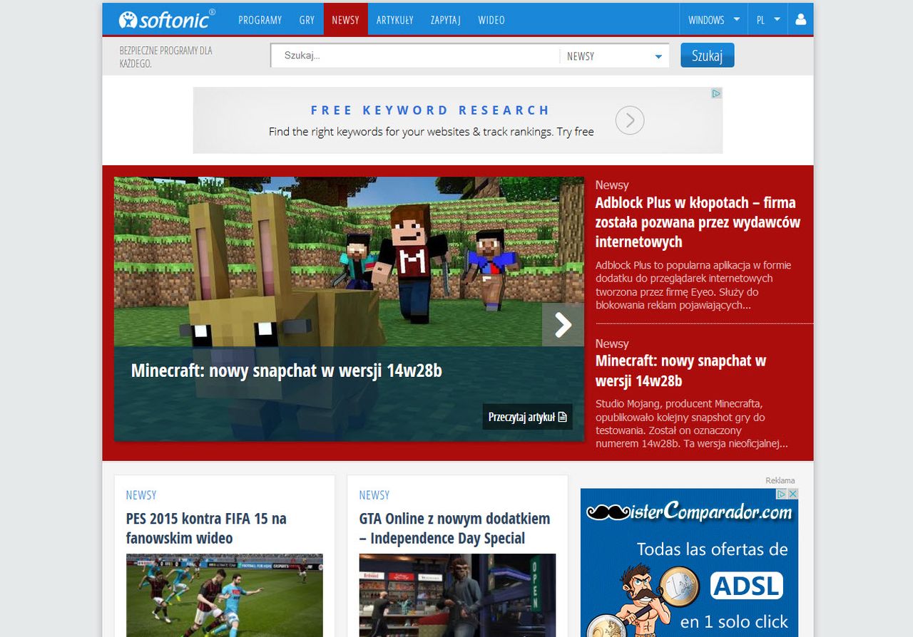
Task: Click the carousel next arrow
Action: [x=563, y=325]
